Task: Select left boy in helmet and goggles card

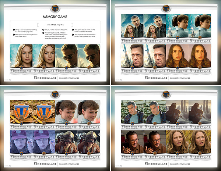Action: (x=66, y=145)
